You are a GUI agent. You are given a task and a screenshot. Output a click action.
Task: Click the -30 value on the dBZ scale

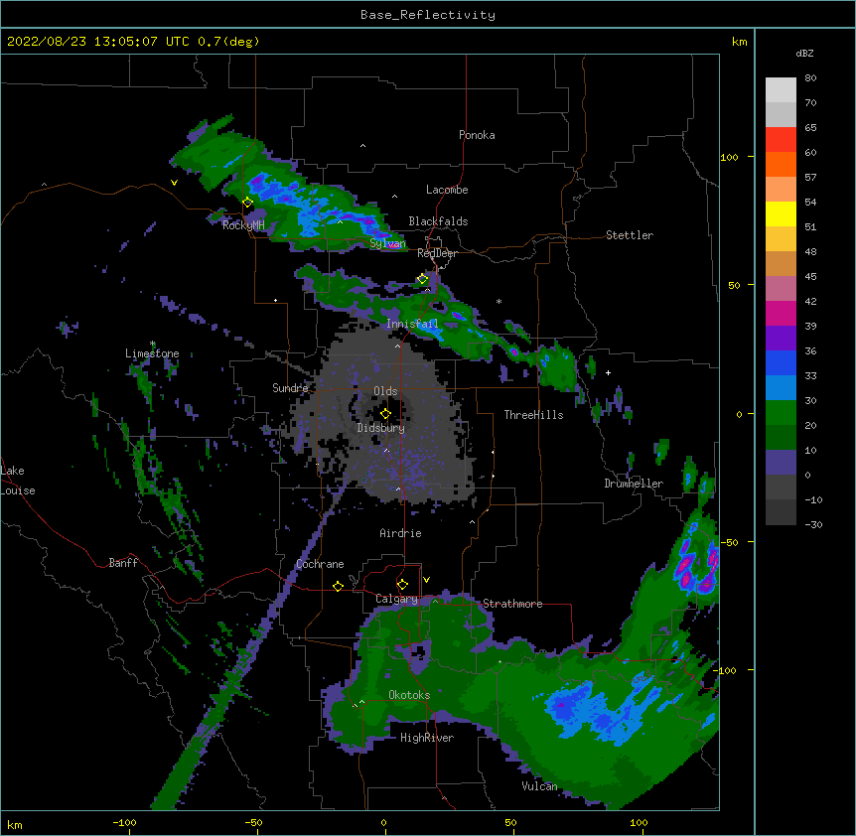(x=813, y=524)
